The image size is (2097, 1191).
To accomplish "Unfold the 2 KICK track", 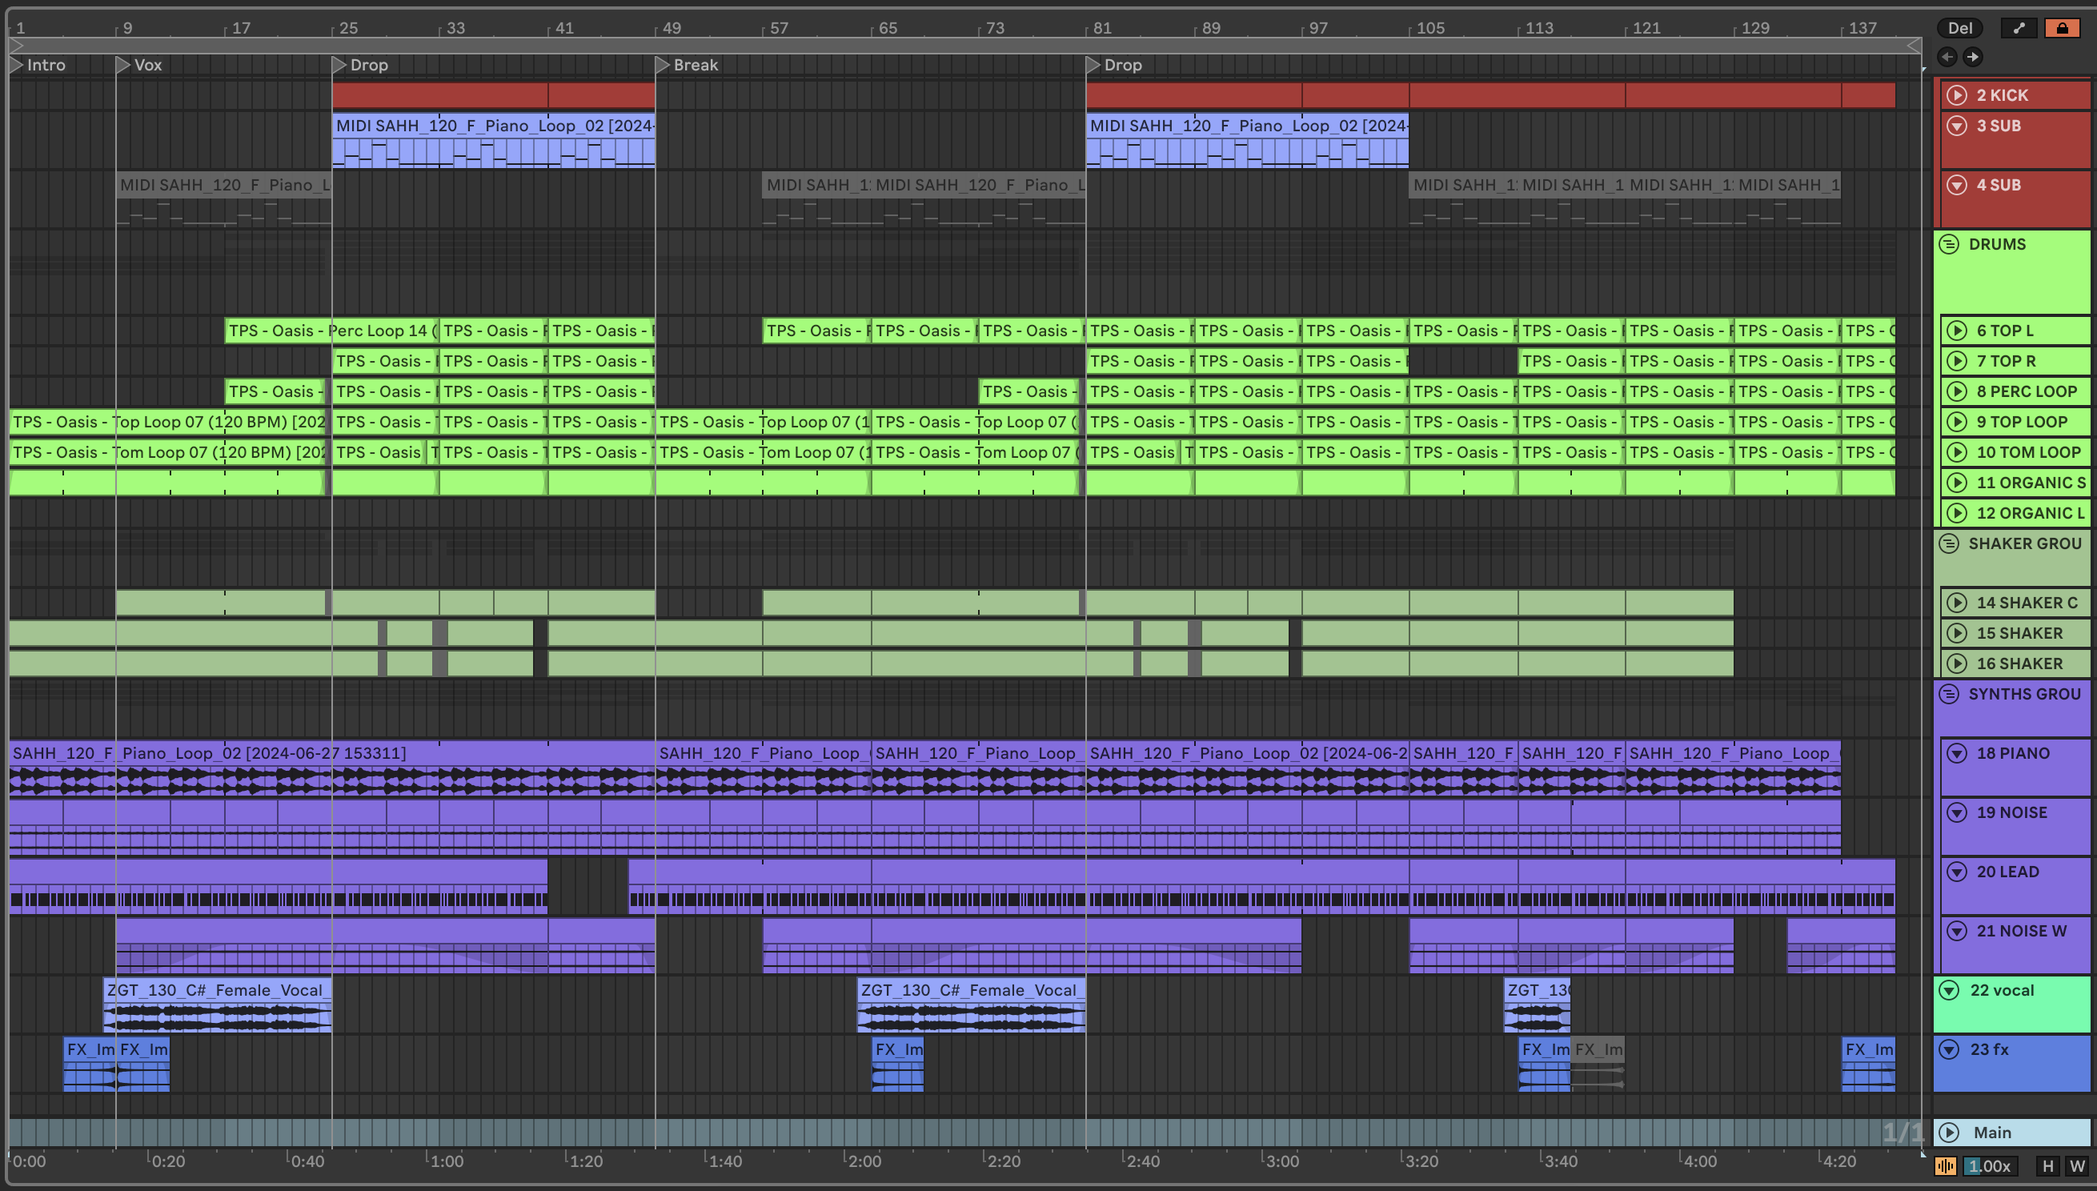I will pos(1956,95).
